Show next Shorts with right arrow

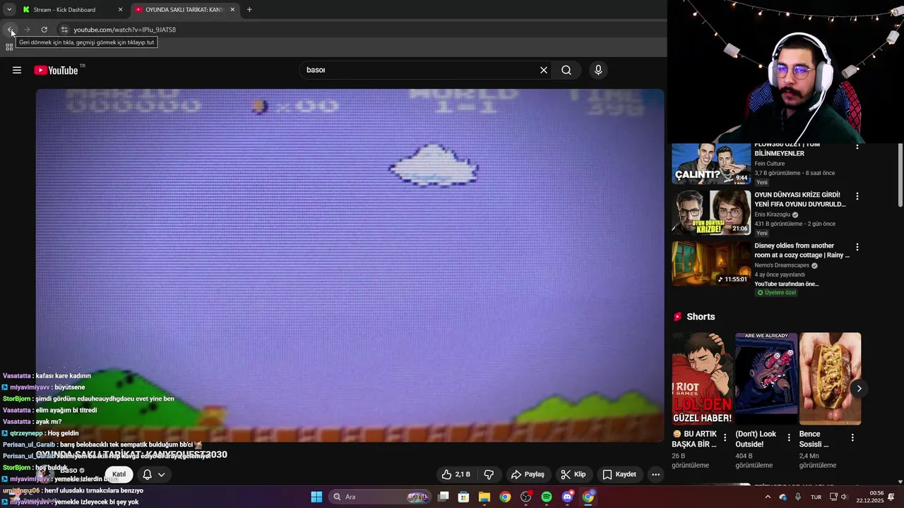click(x=859, y=389)
